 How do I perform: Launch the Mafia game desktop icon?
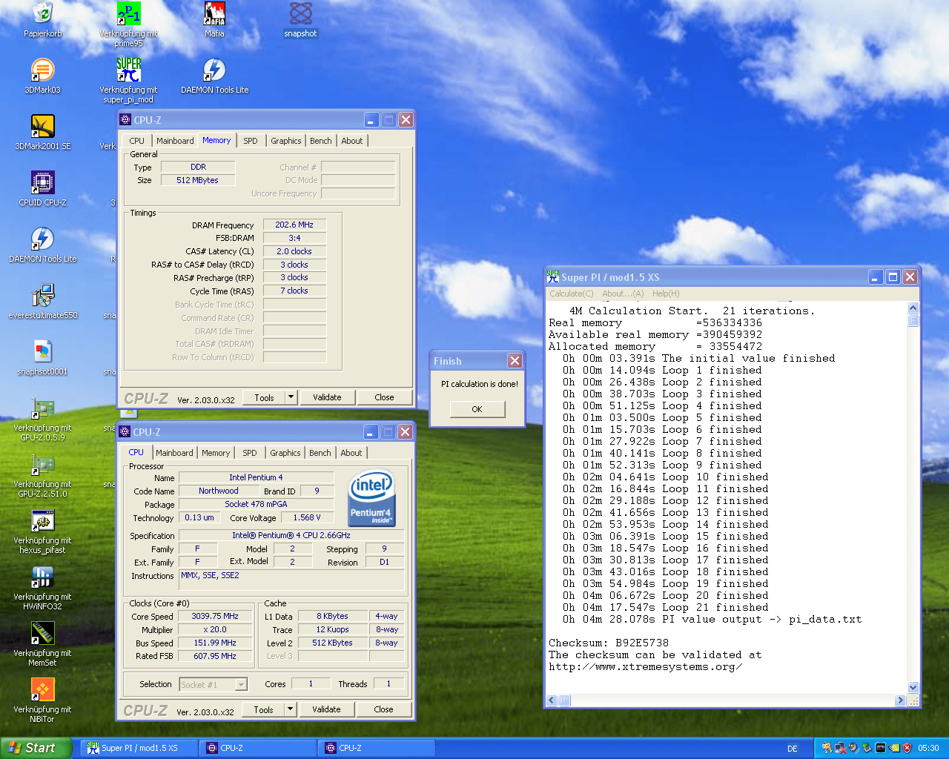tap(214, 13)
